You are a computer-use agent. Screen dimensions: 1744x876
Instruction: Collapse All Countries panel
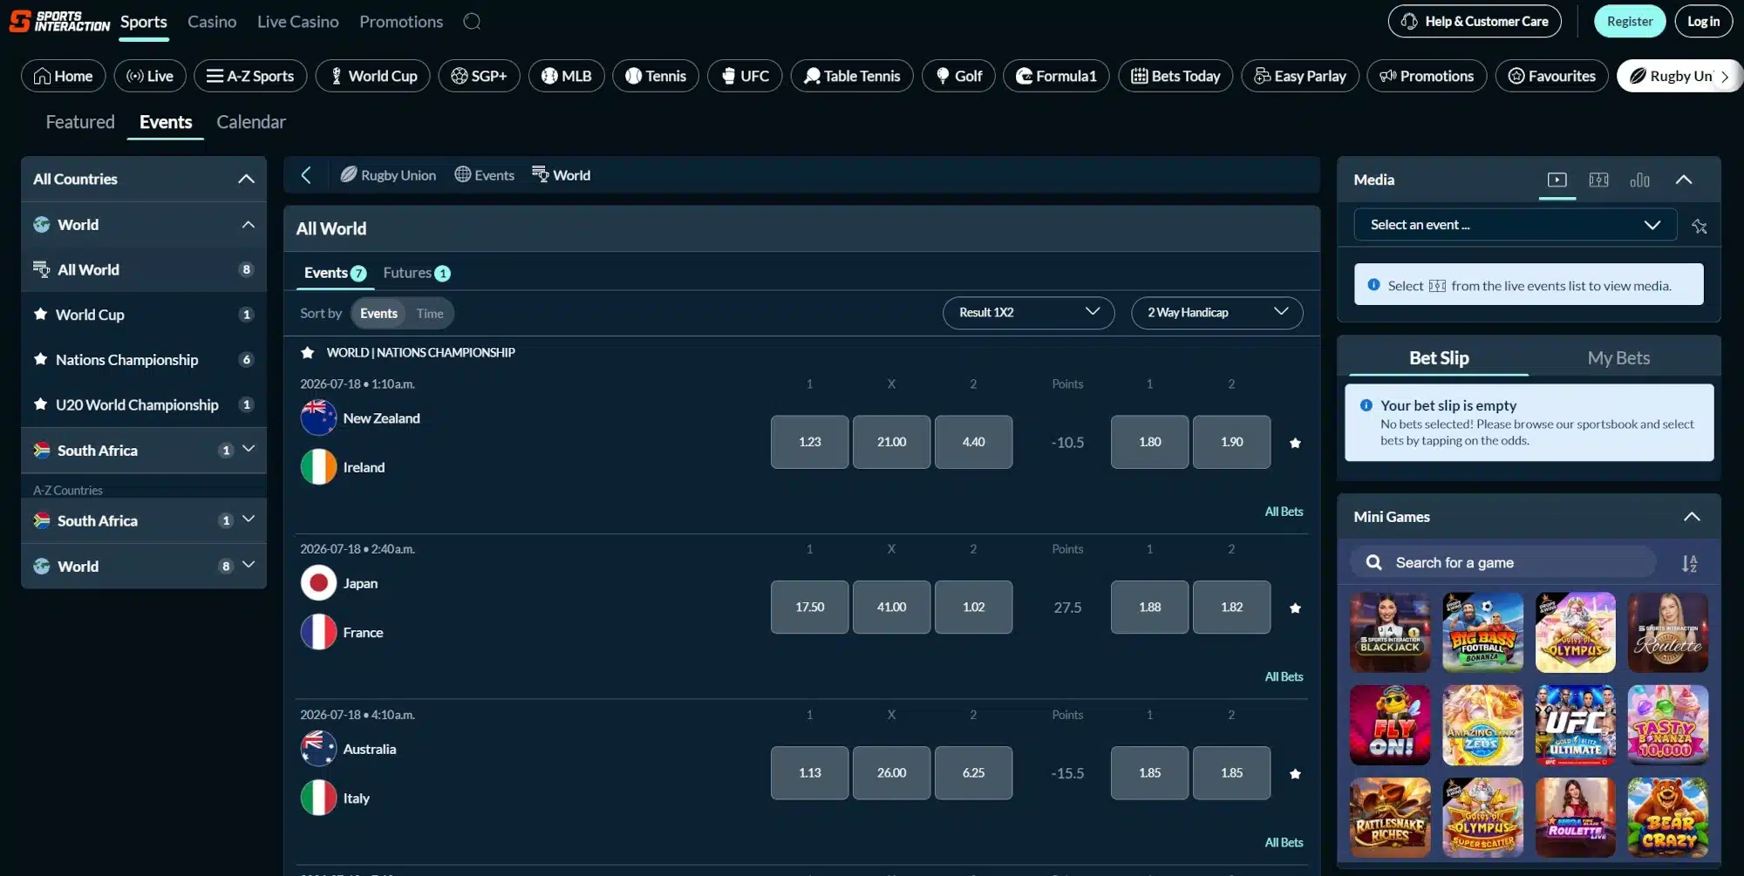pyautogui.click(x=246, y=179)
